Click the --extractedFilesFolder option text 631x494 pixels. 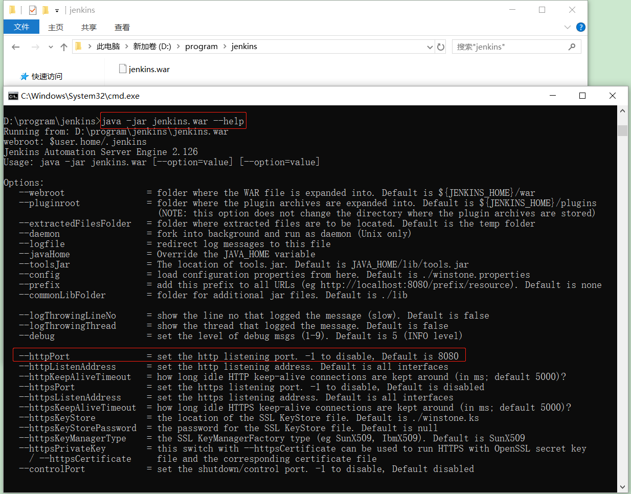75,223
